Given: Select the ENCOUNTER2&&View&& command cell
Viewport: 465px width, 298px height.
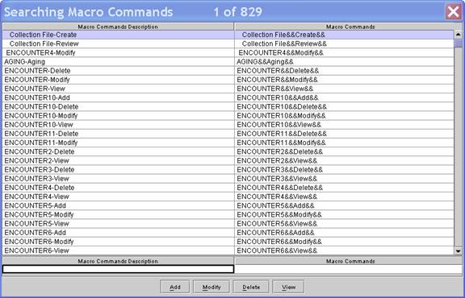Looking at the screenshot, I should pos(344,161).
